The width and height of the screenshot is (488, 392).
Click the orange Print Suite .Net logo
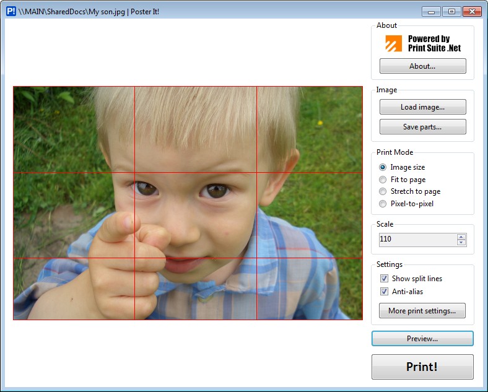[393, 43]
